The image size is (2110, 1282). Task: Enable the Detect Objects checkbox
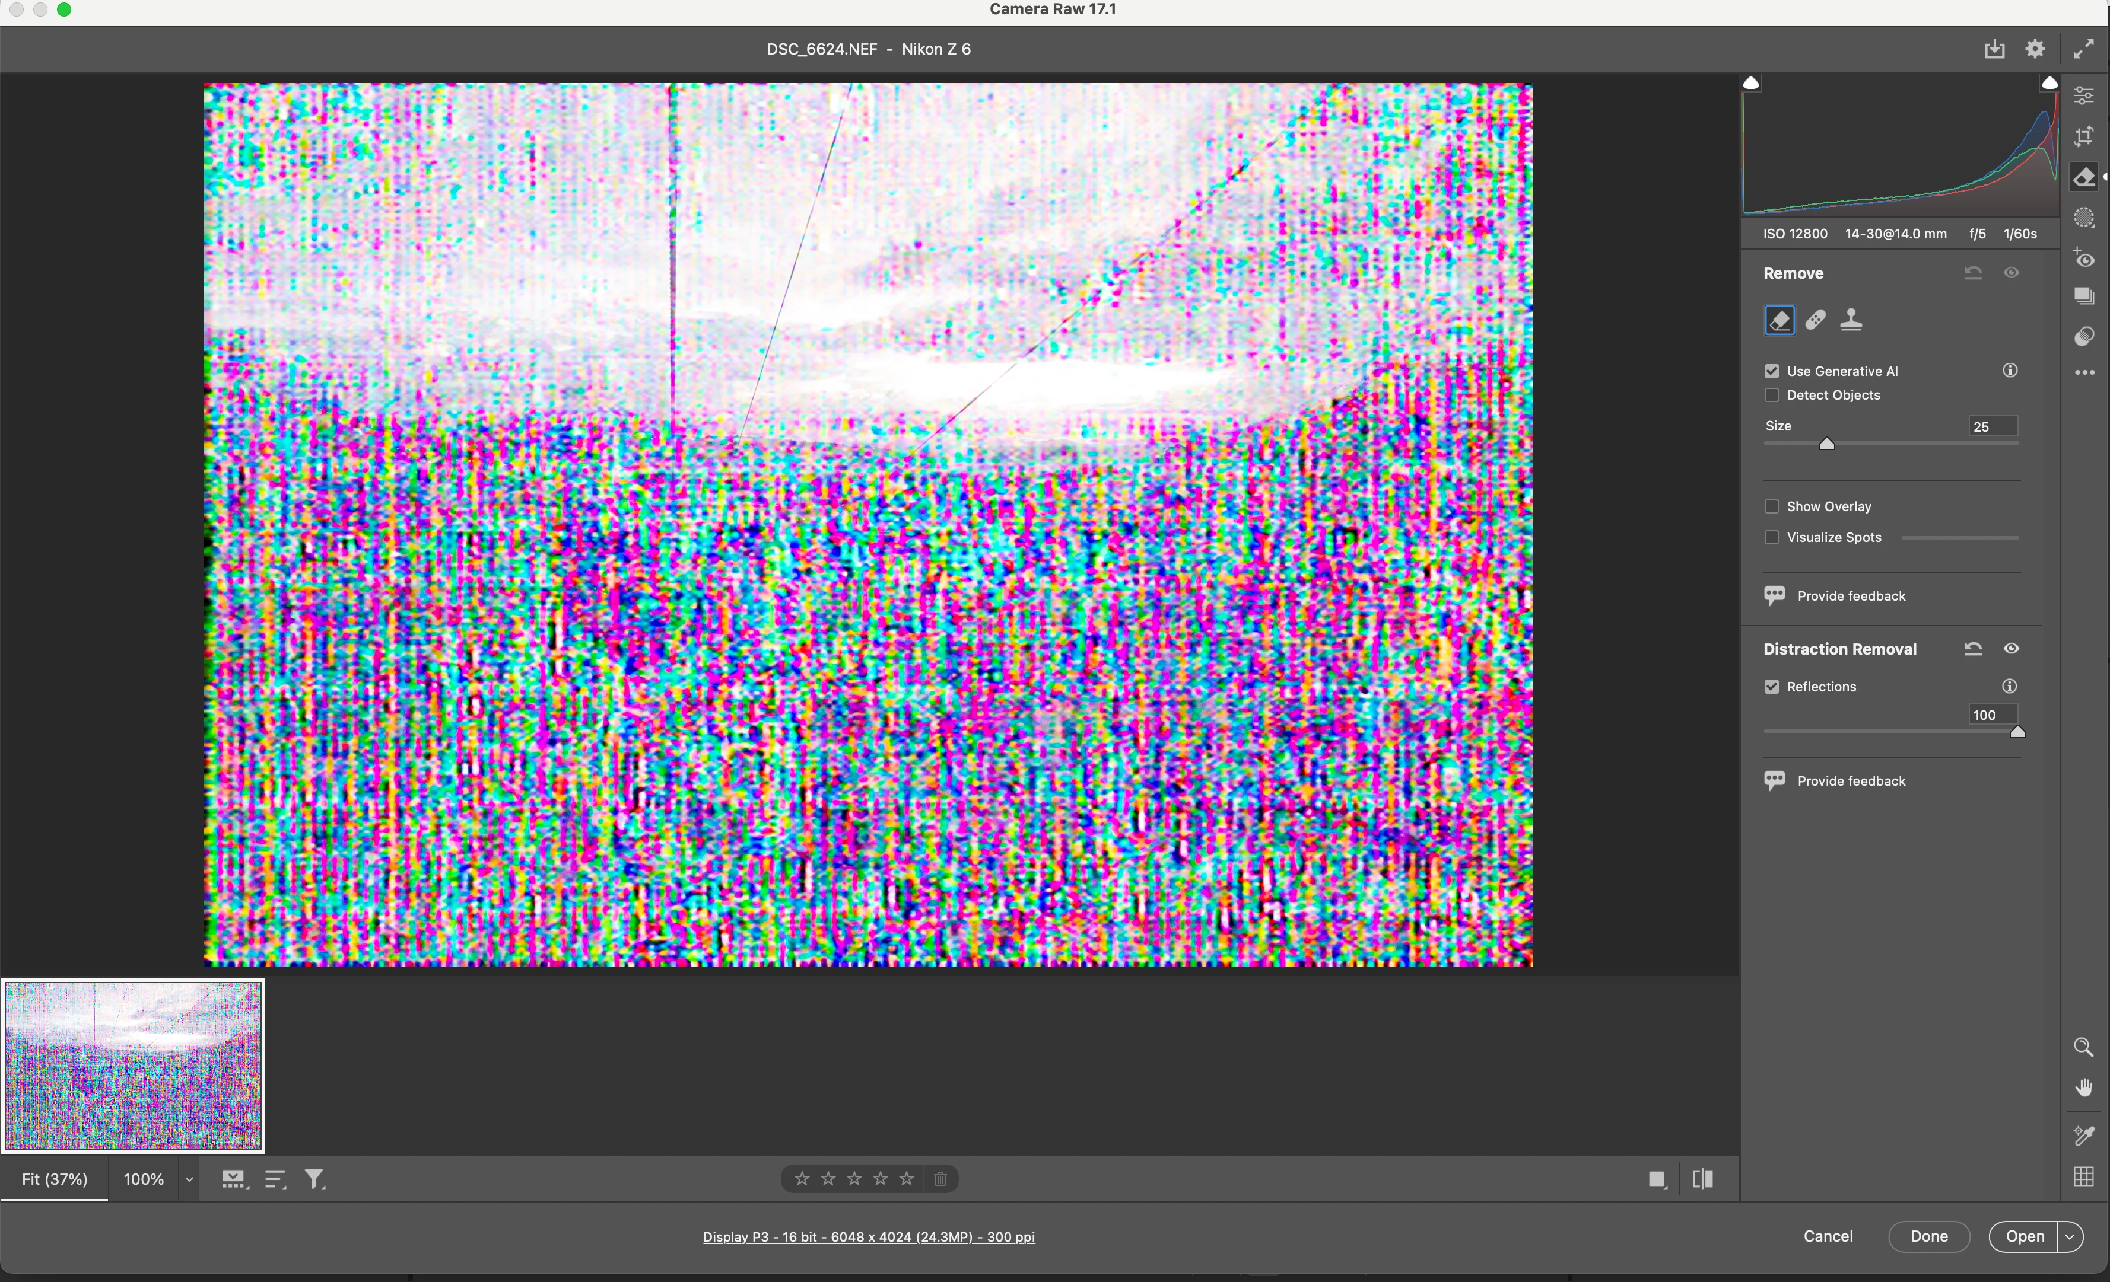pos(1772,396)
